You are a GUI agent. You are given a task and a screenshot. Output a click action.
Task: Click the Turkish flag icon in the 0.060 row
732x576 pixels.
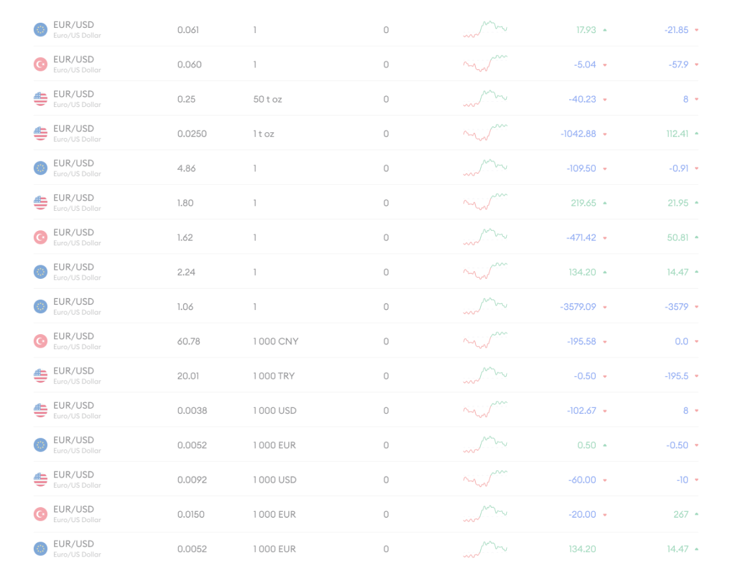(x=40, y=64)
